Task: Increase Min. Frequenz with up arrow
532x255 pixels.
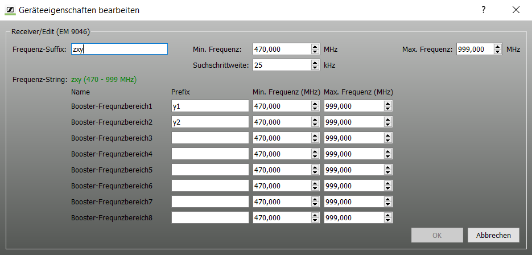Action: [315, 47]
